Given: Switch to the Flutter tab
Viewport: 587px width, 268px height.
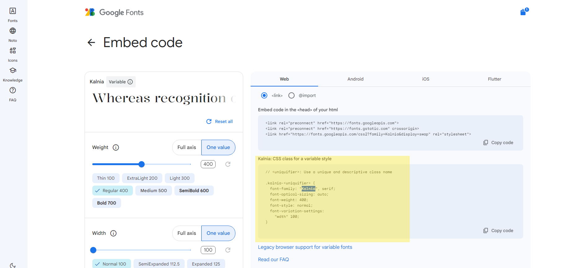Looking at the screenshot, I should 494,79.
